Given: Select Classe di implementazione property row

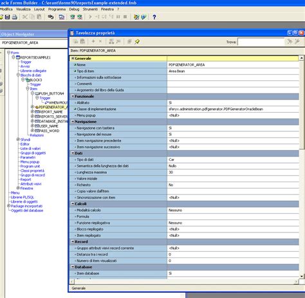Looking at the screenshot, I should (x=184, y=109).
